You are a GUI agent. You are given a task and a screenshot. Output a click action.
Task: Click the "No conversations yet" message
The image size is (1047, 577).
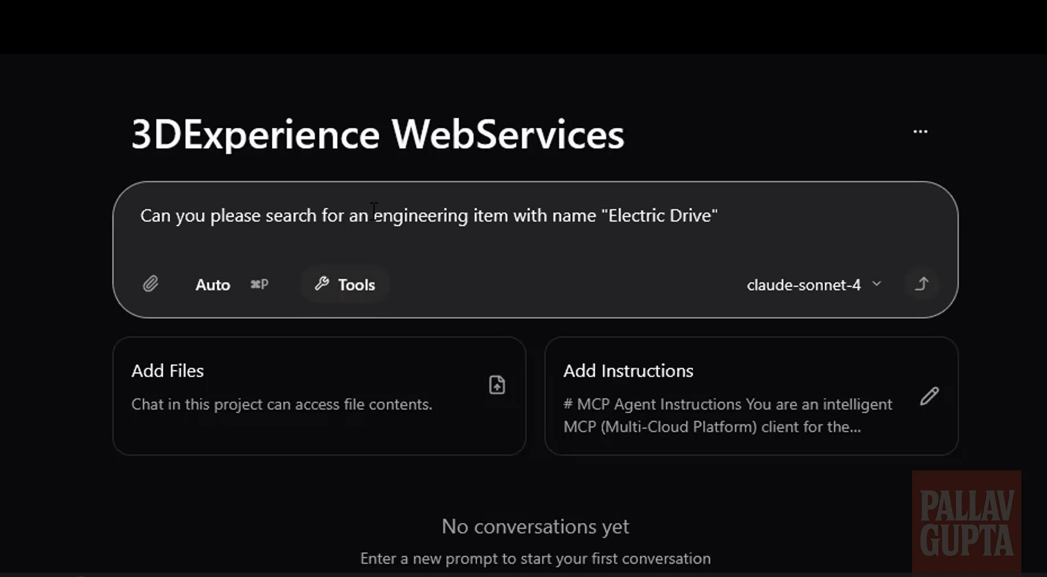(x=535, y=526)
